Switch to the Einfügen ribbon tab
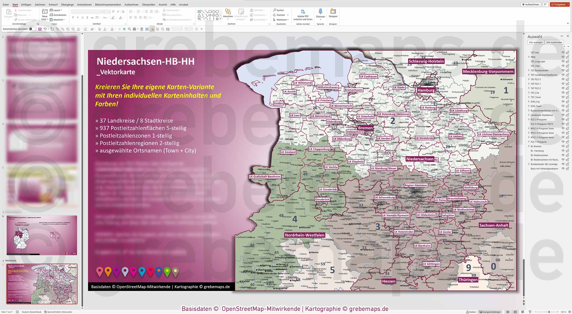This screenshot has width=572, height=314. coord(26,4)
